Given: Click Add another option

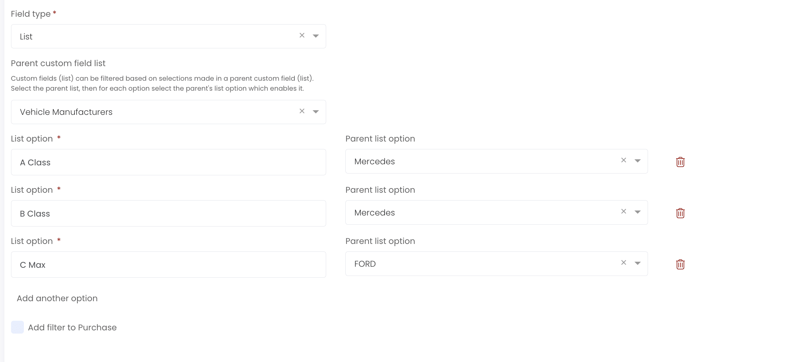Looking at the screenshot, I should [x=57, y=298].
